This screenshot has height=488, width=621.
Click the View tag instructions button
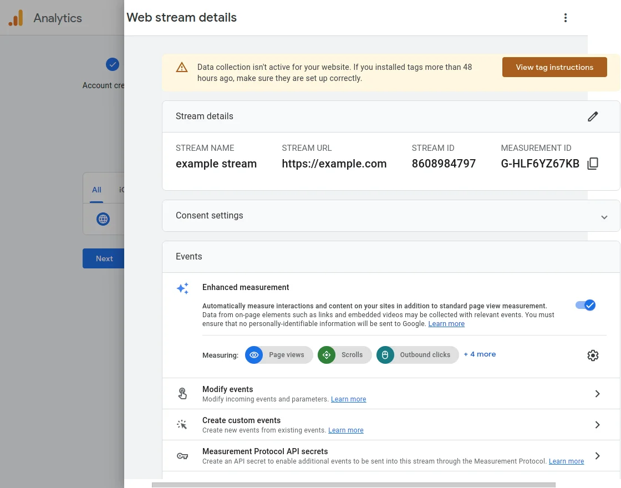pyautogui.click(x=554, y=67)
